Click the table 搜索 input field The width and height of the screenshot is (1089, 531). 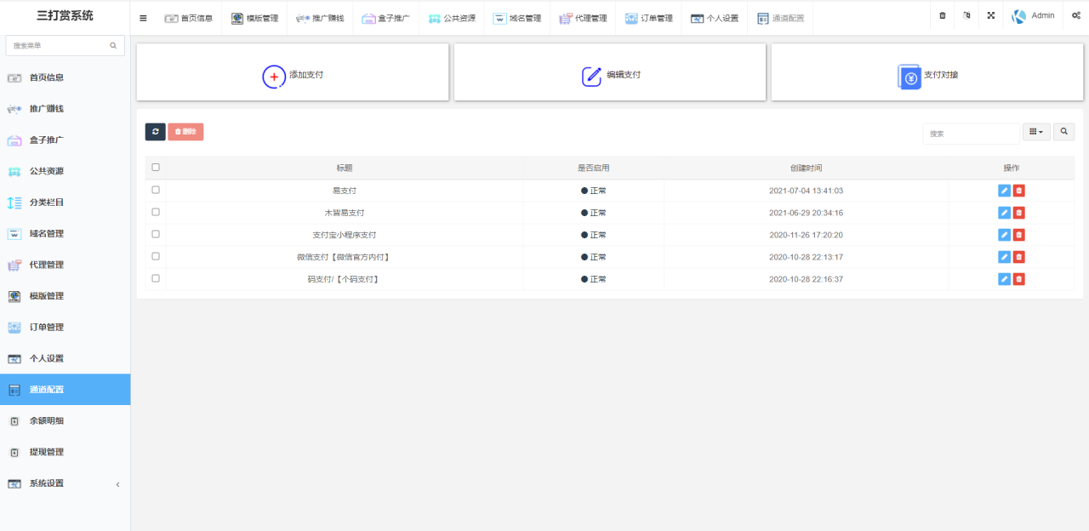970,134
